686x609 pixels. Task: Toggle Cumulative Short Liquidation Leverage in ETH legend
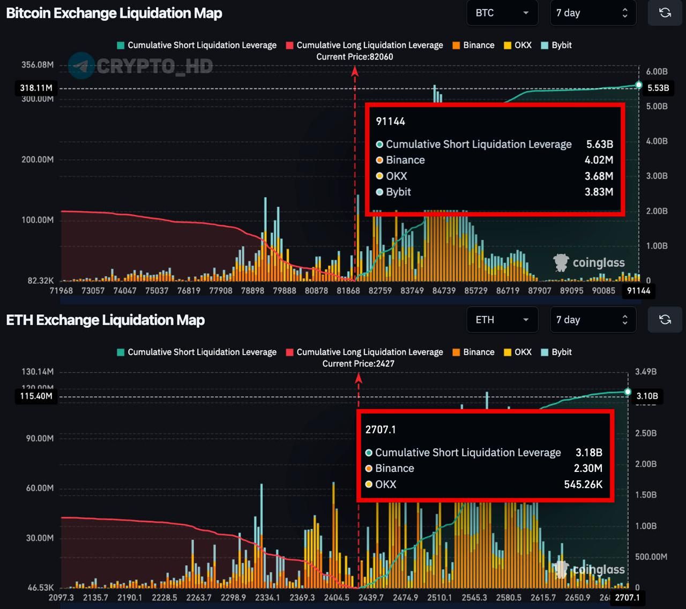tap(197, 352)
